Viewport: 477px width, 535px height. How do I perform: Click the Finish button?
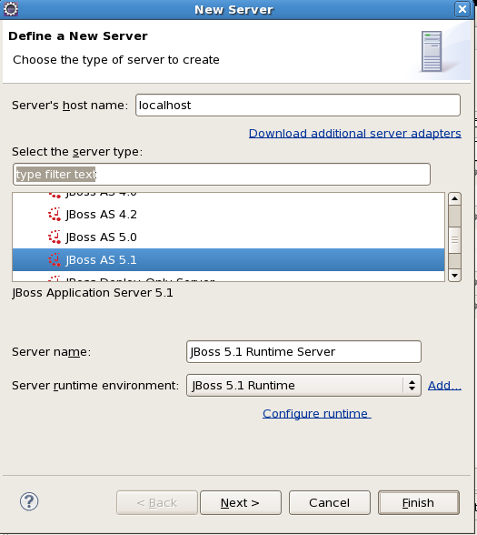tap(418, 502)
